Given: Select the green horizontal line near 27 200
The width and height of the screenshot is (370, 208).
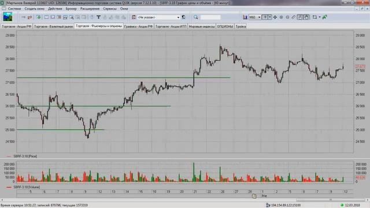Looking at the screenshot, I should click(123, 77).
